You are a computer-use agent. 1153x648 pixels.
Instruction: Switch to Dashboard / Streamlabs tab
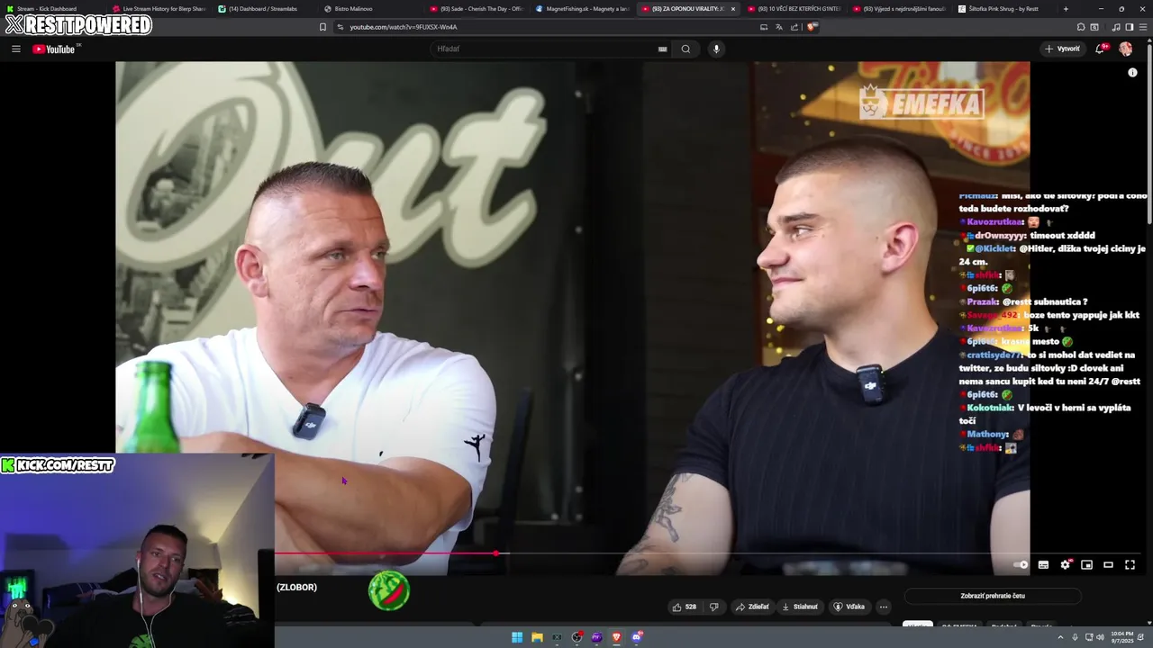click(263, 9)
